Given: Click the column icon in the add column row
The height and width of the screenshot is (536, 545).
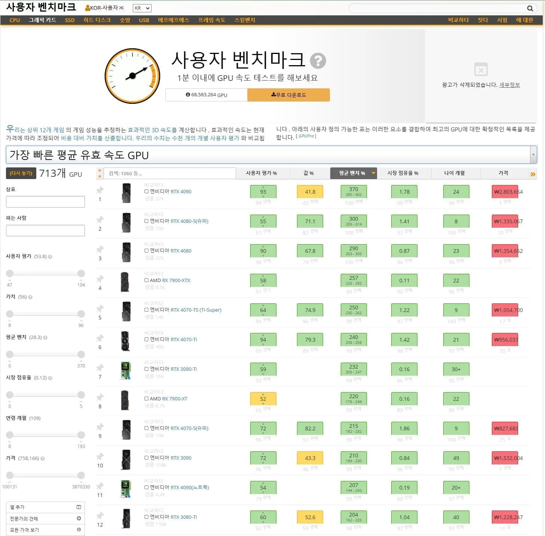Looking at the screenshot, I should pyautogui.click(x=79, y=507).
